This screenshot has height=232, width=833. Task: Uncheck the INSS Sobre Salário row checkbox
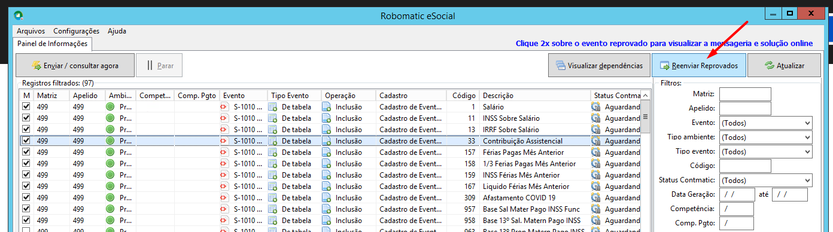tap(26, 118)
